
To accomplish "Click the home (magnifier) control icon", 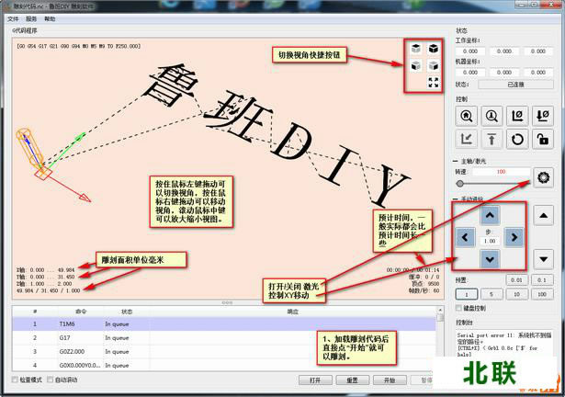I will click(x=466, y=116).
